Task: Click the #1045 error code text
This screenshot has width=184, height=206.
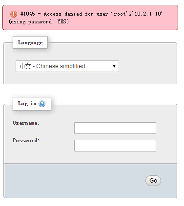Action: [28, 14]
